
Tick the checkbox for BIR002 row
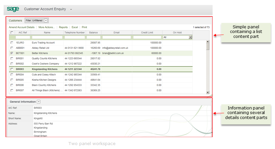[x=12, y=64]
